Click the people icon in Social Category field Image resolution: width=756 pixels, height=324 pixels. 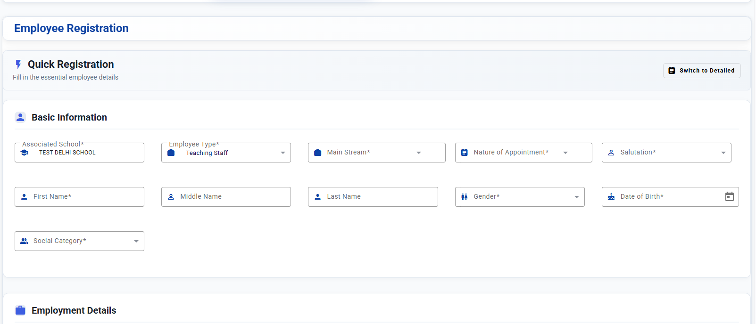click(x=24, y=241)
